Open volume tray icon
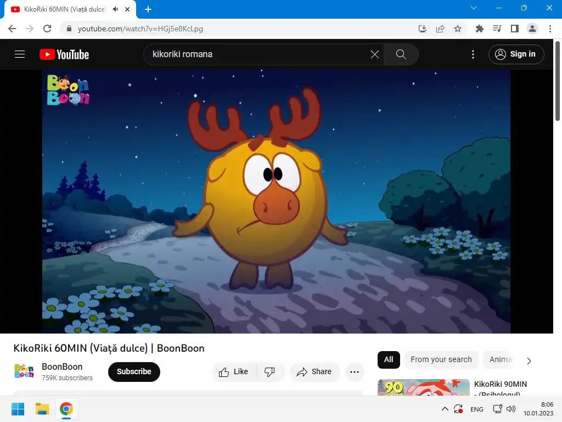Screen dimensions: 562x422 point(511,409)
